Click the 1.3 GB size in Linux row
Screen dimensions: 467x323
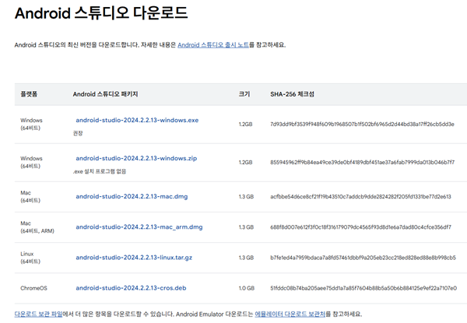coord(246,258)
